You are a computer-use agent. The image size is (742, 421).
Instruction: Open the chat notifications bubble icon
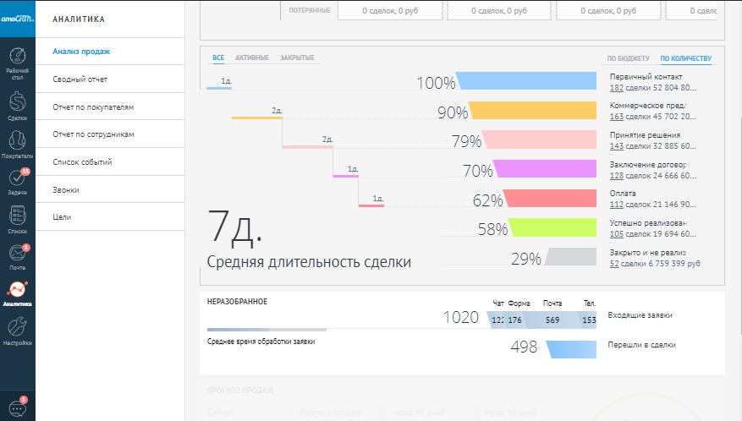point(17,406)
